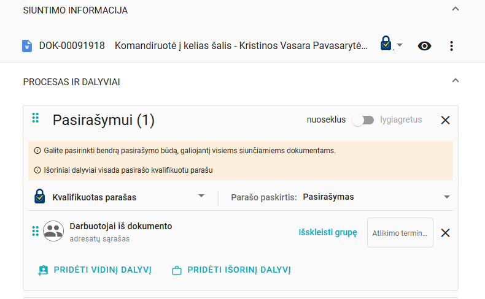Open the Parašo paskirtis dropdown

446,197
